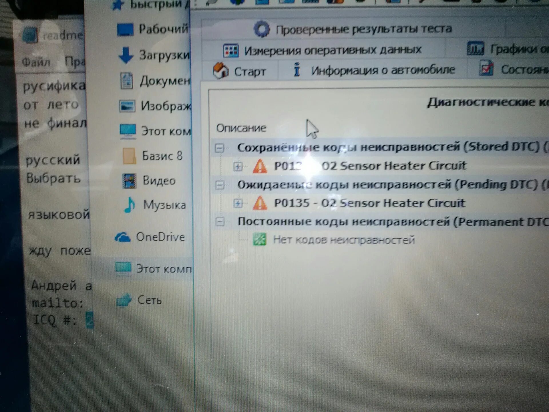549x412 pixels.
Task: Open the Проверенные результаты теста tab
Action: [x=363, y=29]
